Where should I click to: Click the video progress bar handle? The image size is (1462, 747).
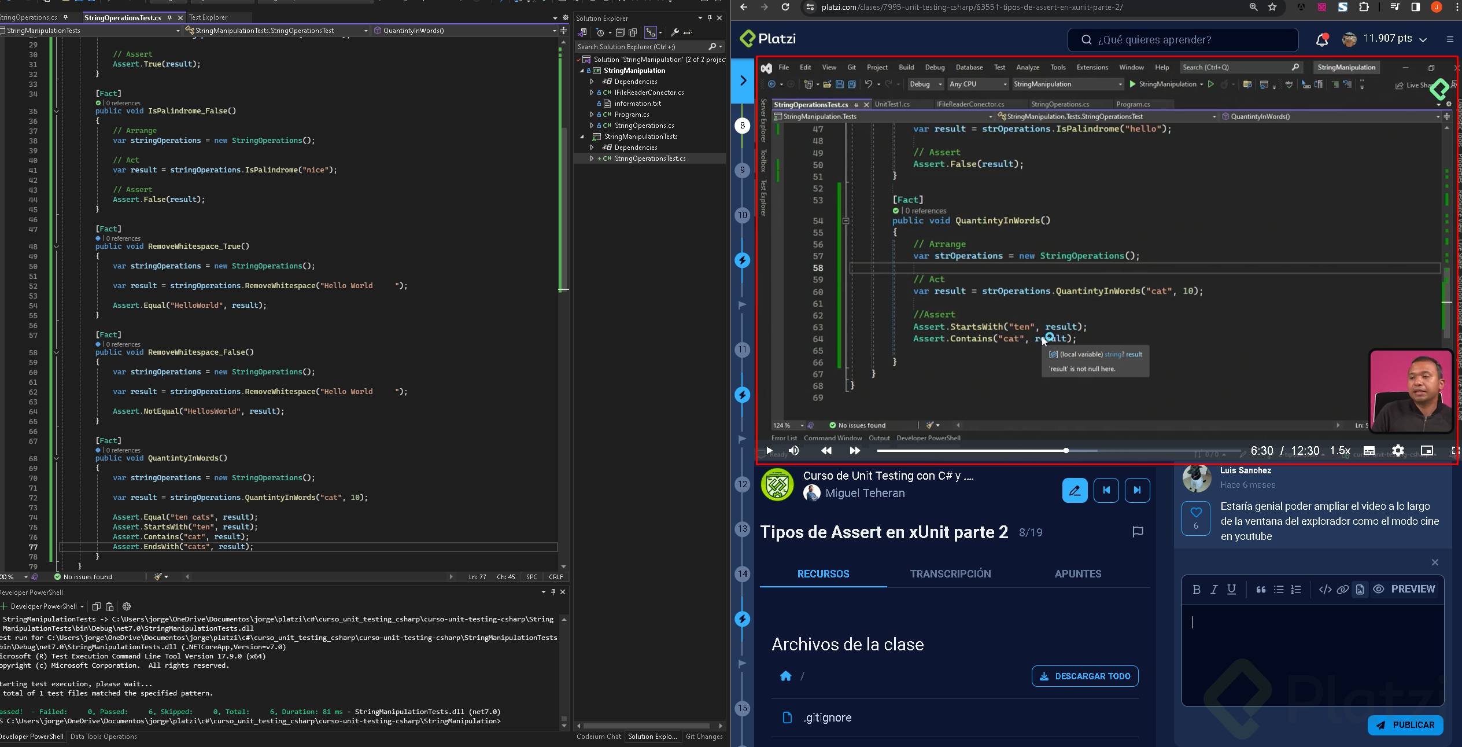pos(1066,451)
